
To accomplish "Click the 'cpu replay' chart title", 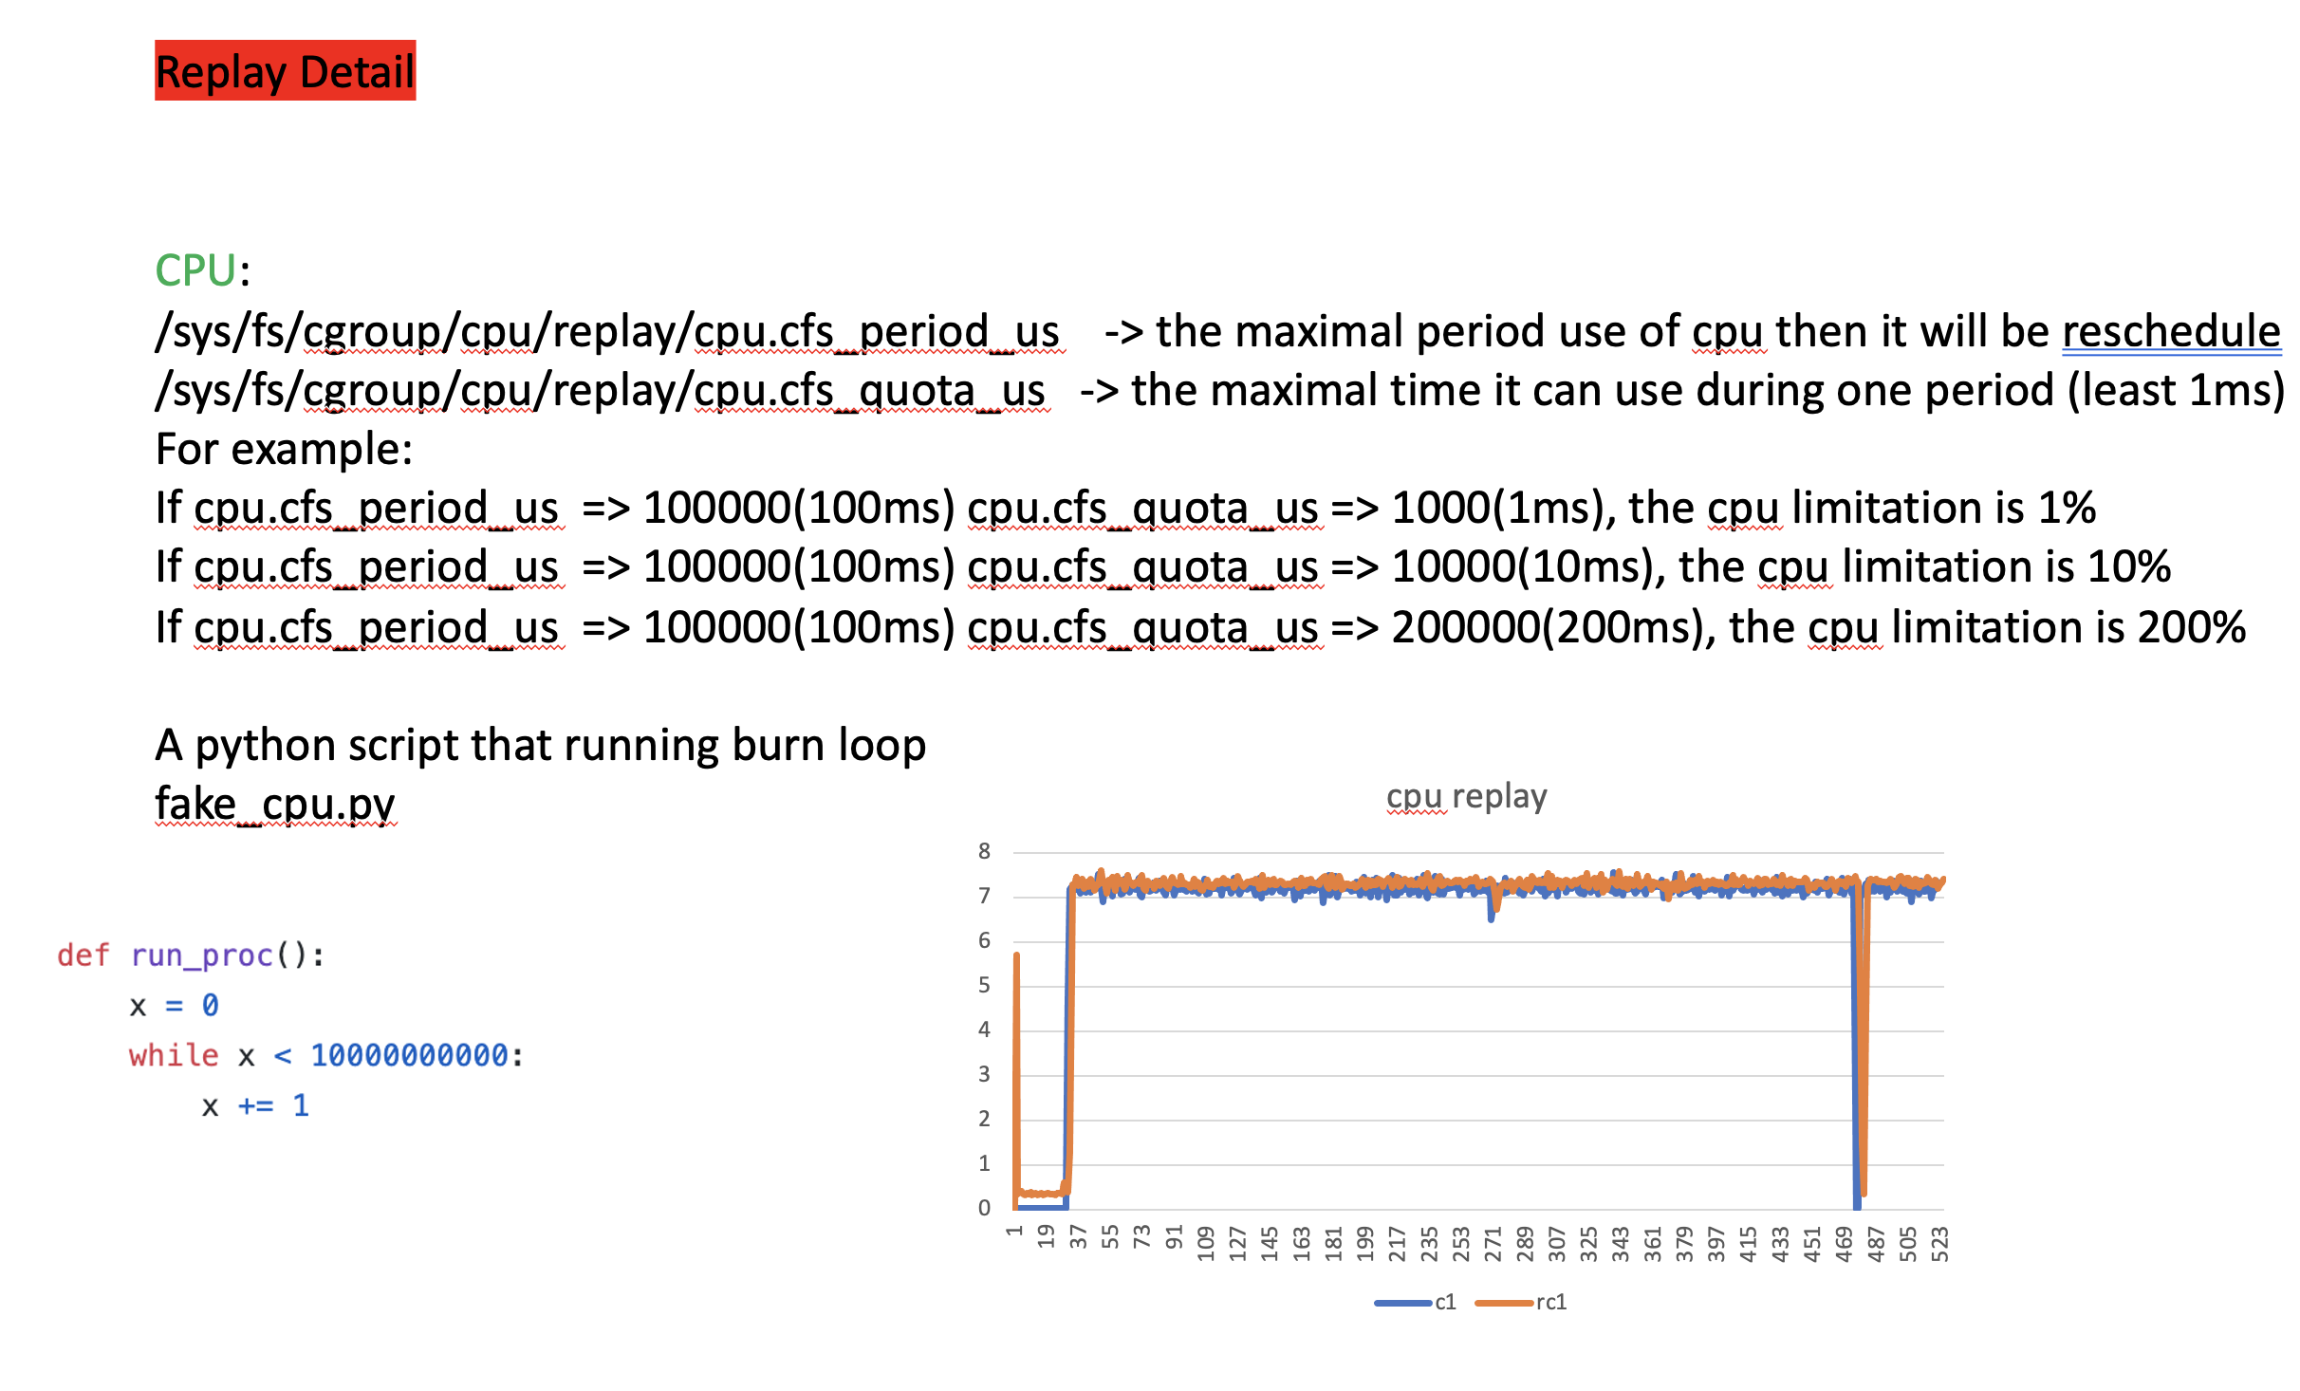I will coord(1466,796).
